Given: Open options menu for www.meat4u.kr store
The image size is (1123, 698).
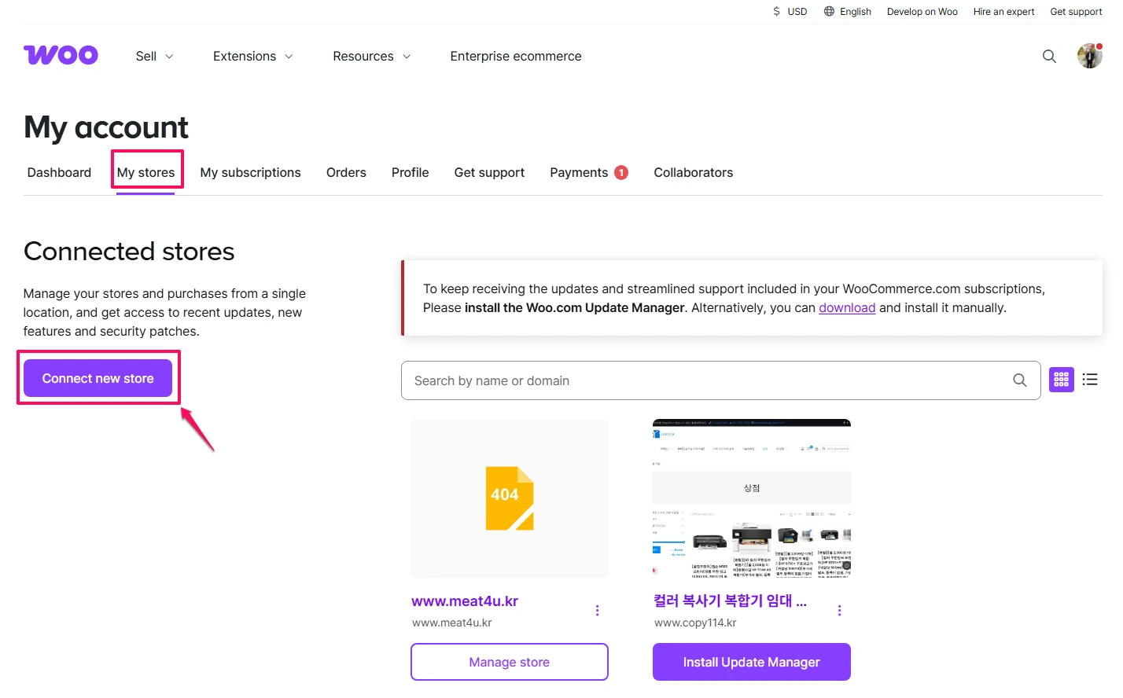Looking at the screenshot, I should (x=597, y=610).
